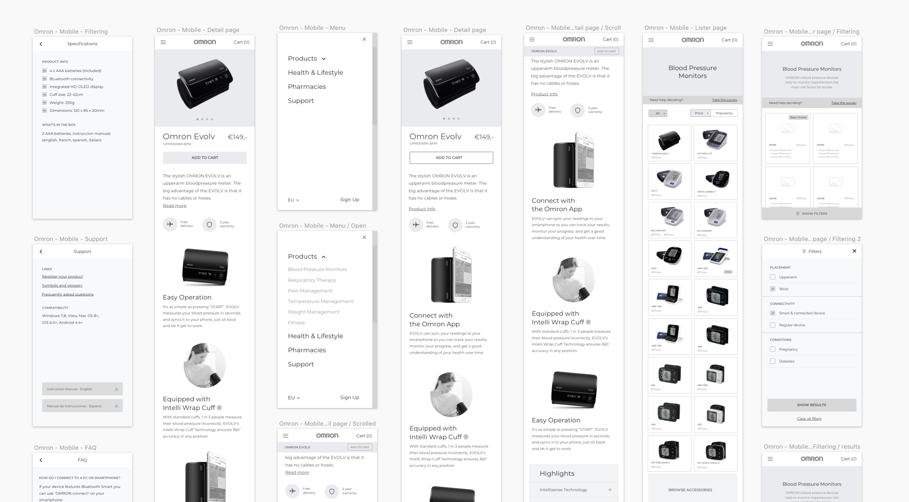Select the Popularity sort tab

point(724,113)
